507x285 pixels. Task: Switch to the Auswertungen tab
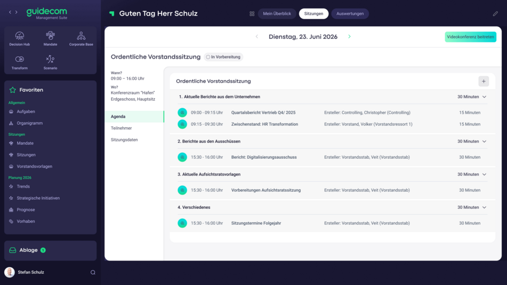pos(350,14)
